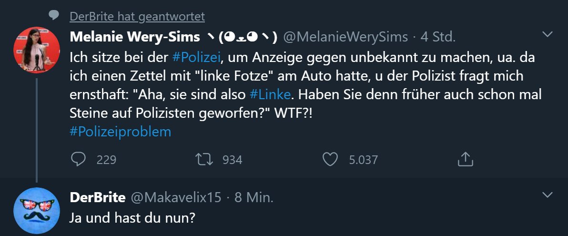Click the reply text "Ja und hast du nun?"
This screenshot has height=236, width=568.
tap(132, 218)
